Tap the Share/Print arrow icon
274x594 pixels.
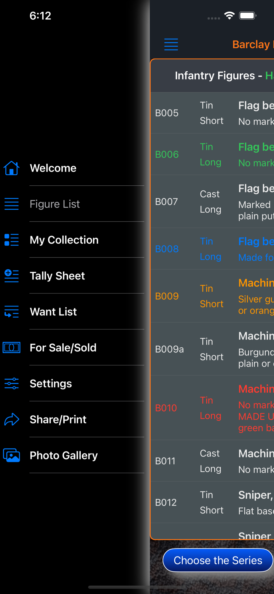(x=12, y=419)
